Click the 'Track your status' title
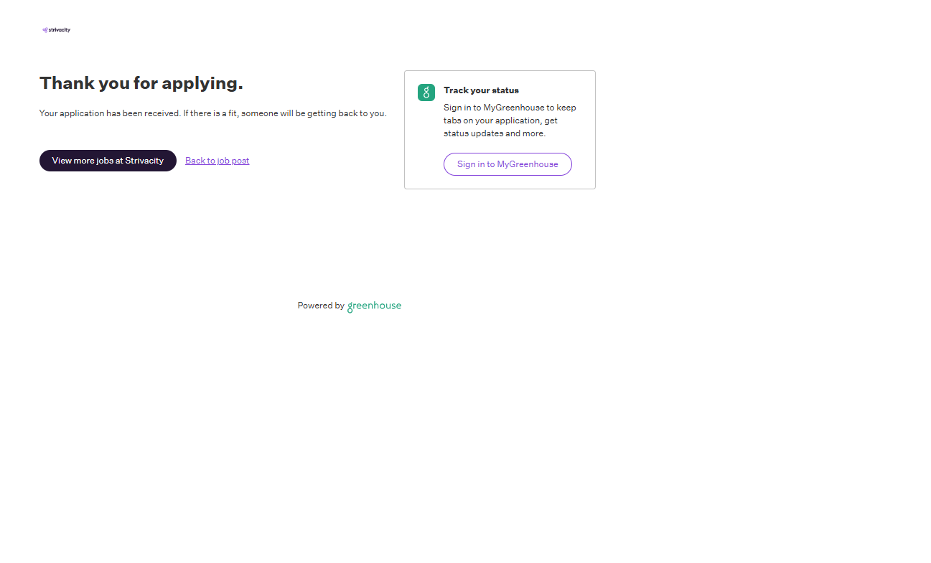Screen dimensions: 931x563 (481, 90)
